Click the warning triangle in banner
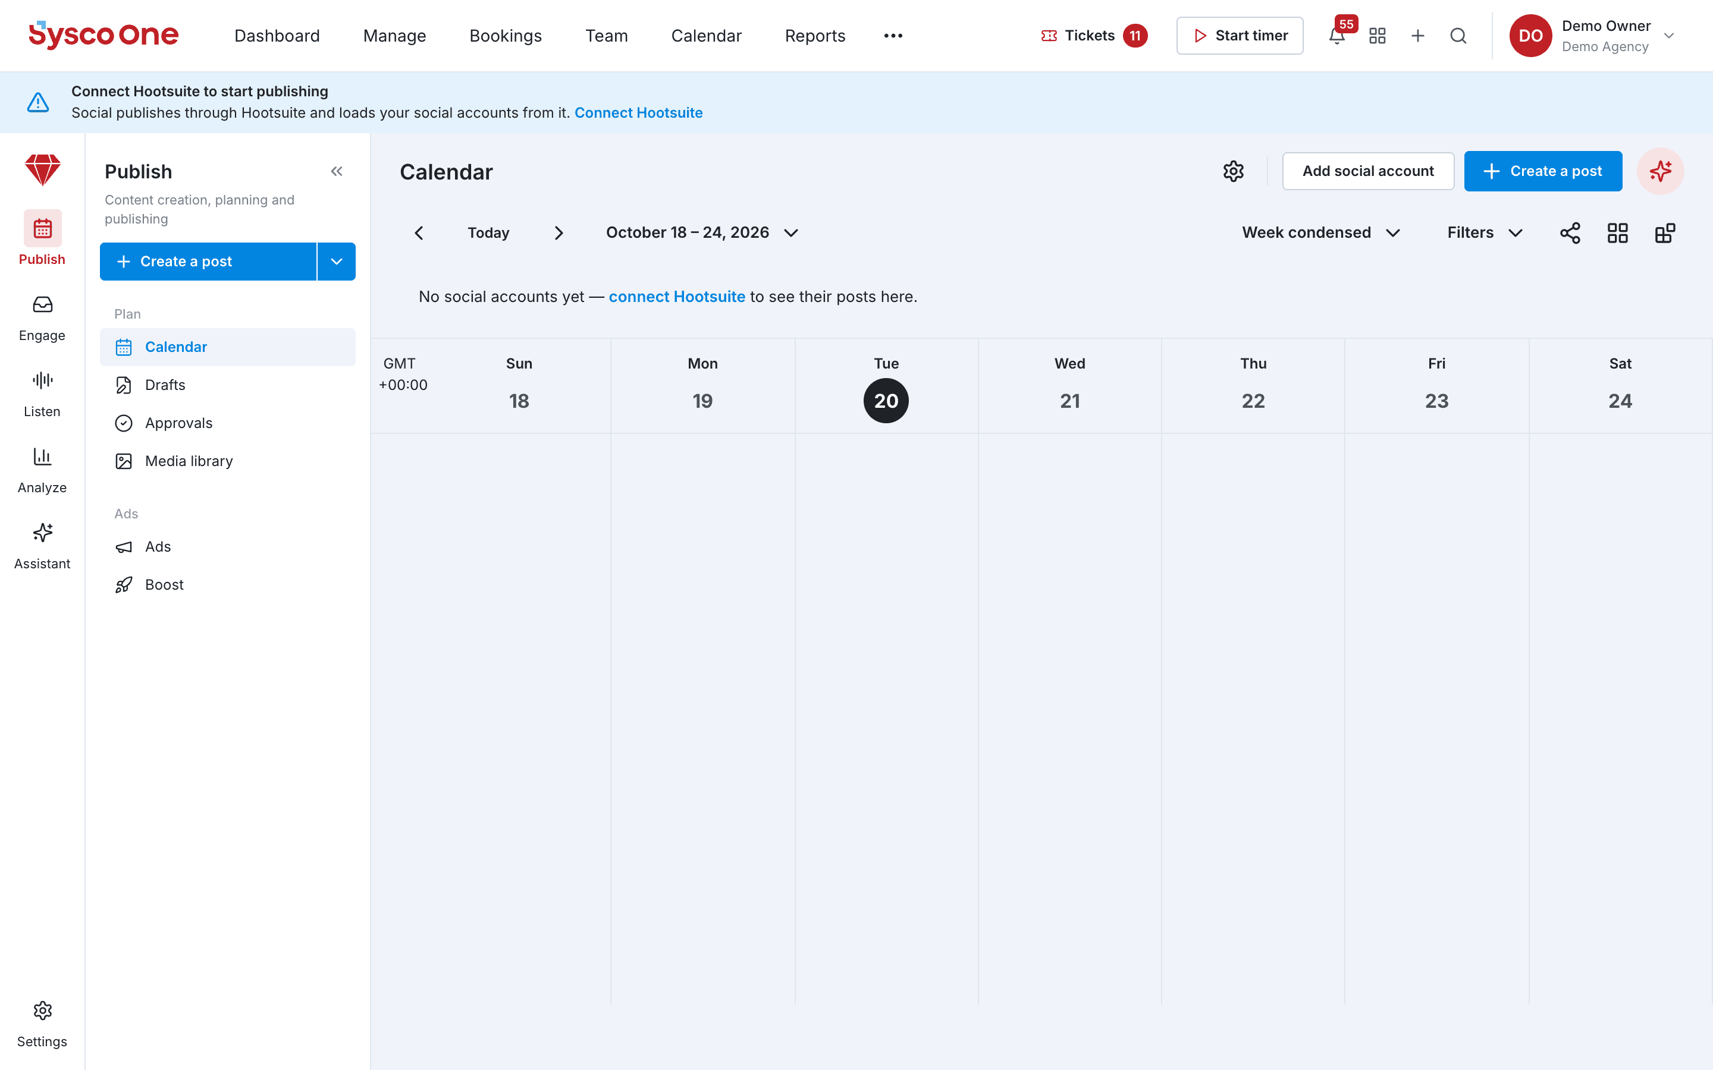Screen dimensions: 1713x1070 38,102
